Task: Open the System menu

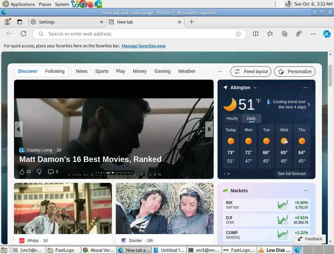Action: (x=62, y=4)
